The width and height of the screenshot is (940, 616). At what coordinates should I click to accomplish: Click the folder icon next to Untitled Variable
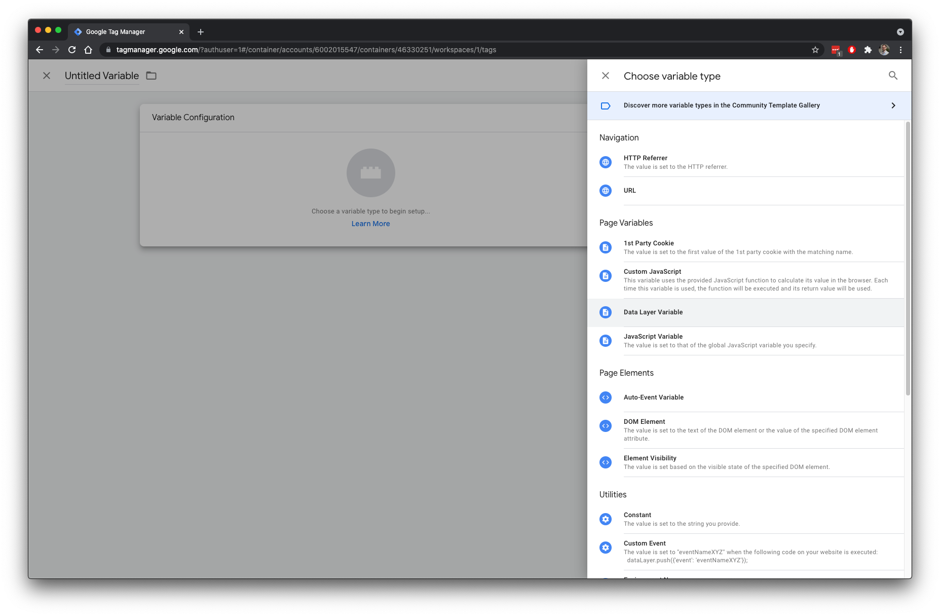click(151, 76)
